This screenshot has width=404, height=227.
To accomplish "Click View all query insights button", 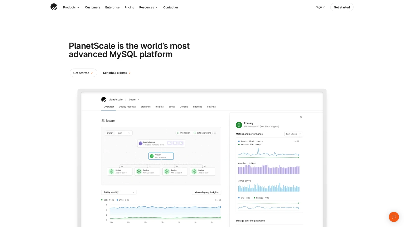I will point(207,192).
